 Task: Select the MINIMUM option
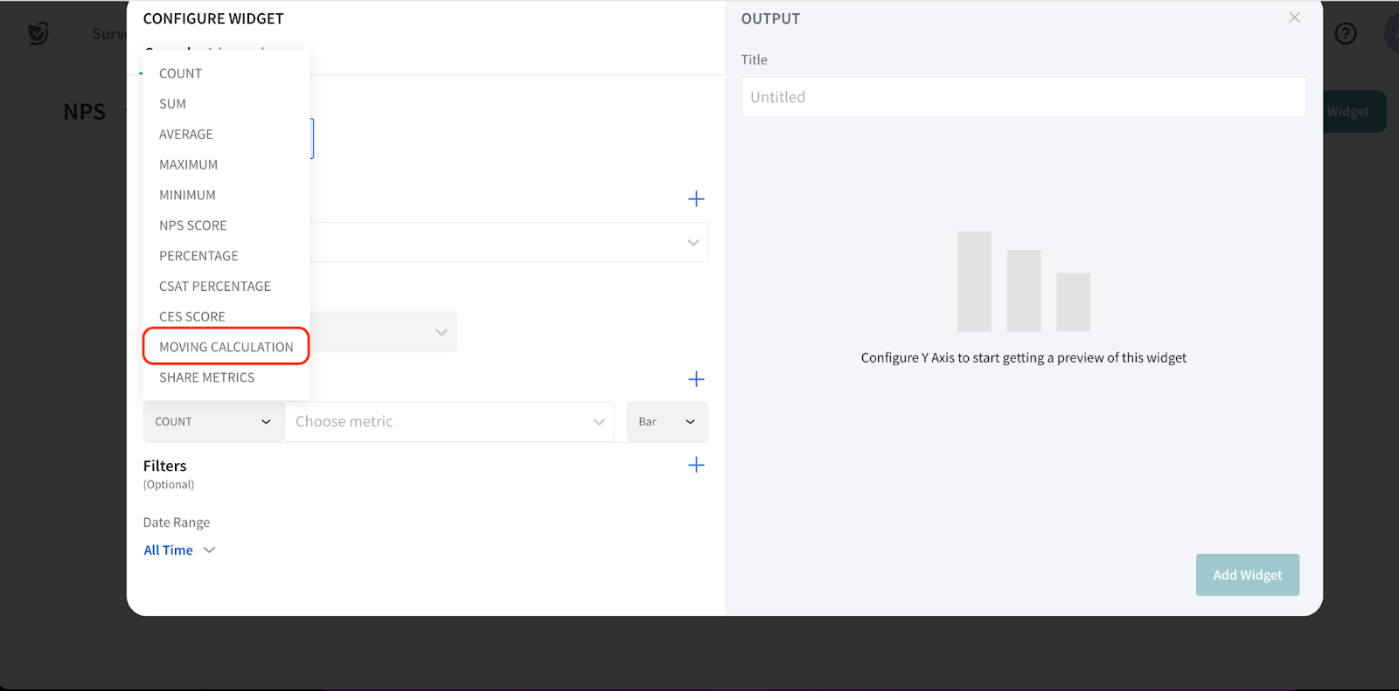pyautogui.click(x=187, y=195)
